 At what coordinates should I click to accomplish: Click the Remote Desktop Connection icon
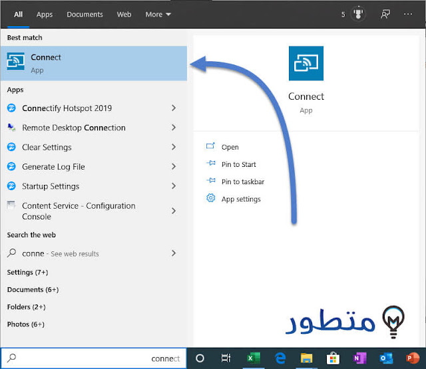point(11,128)
